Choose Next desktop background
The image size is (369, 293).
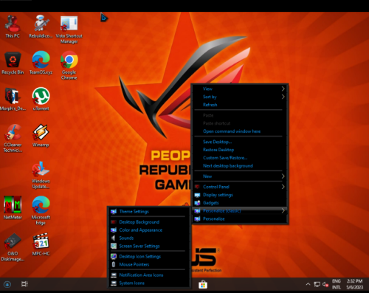click(x=240, y=166)
